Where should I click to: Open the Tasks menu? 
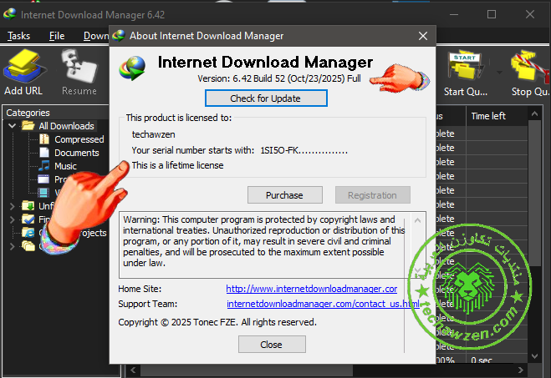pos(18,36)
